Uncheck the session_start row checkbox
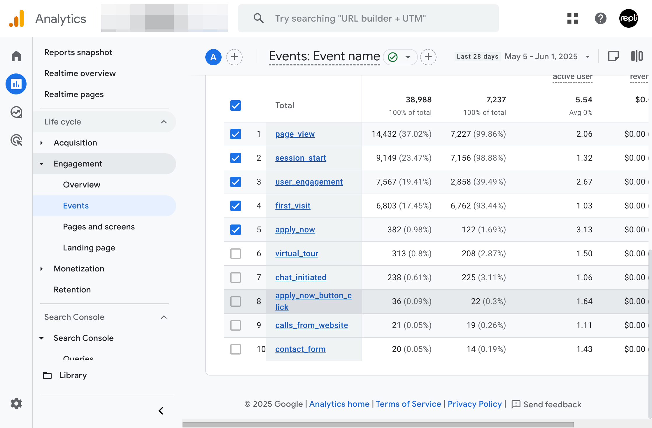The width and height of the screenshot is (652, 428). (x=236, y=158)
